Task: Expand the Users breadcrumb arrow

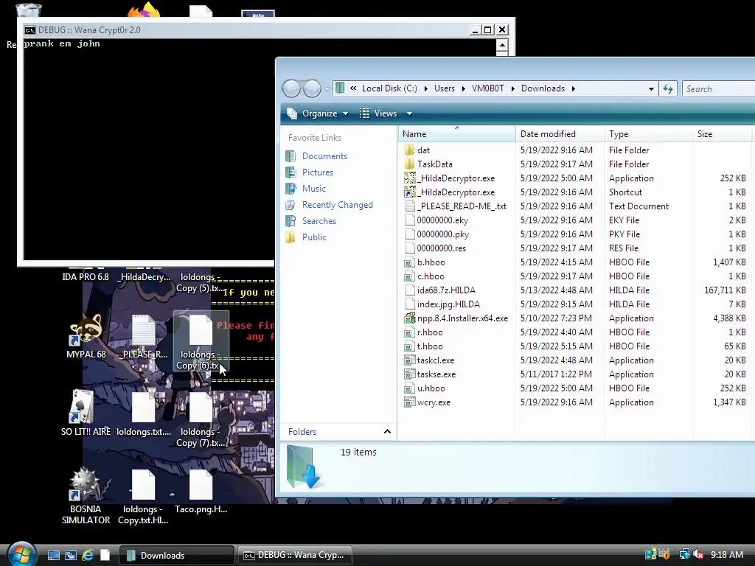Action: [x=463, y=88]
